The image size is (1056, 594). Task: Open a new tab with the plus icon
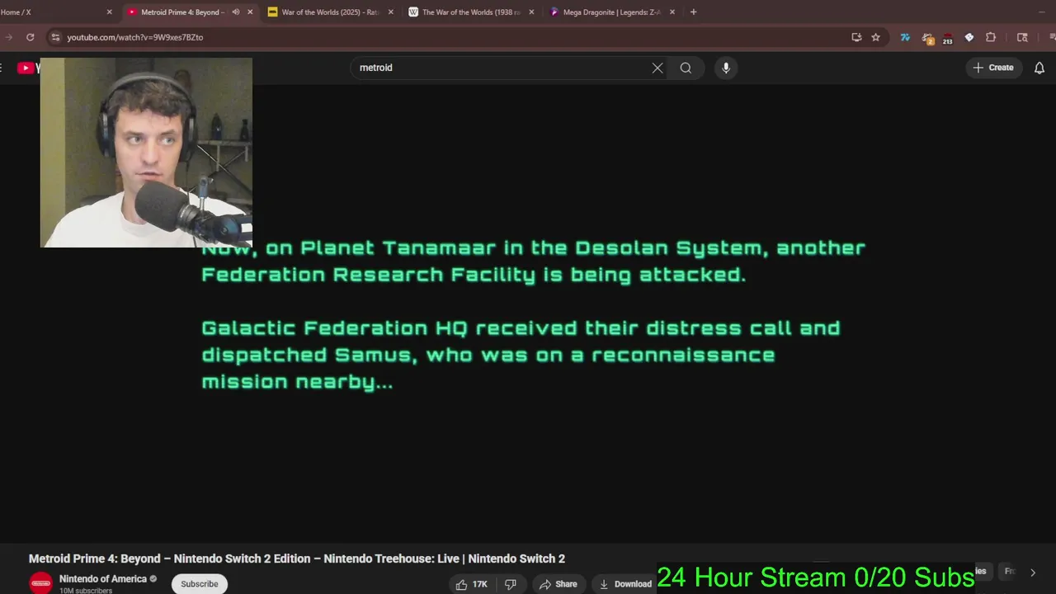tap(693, 12)
